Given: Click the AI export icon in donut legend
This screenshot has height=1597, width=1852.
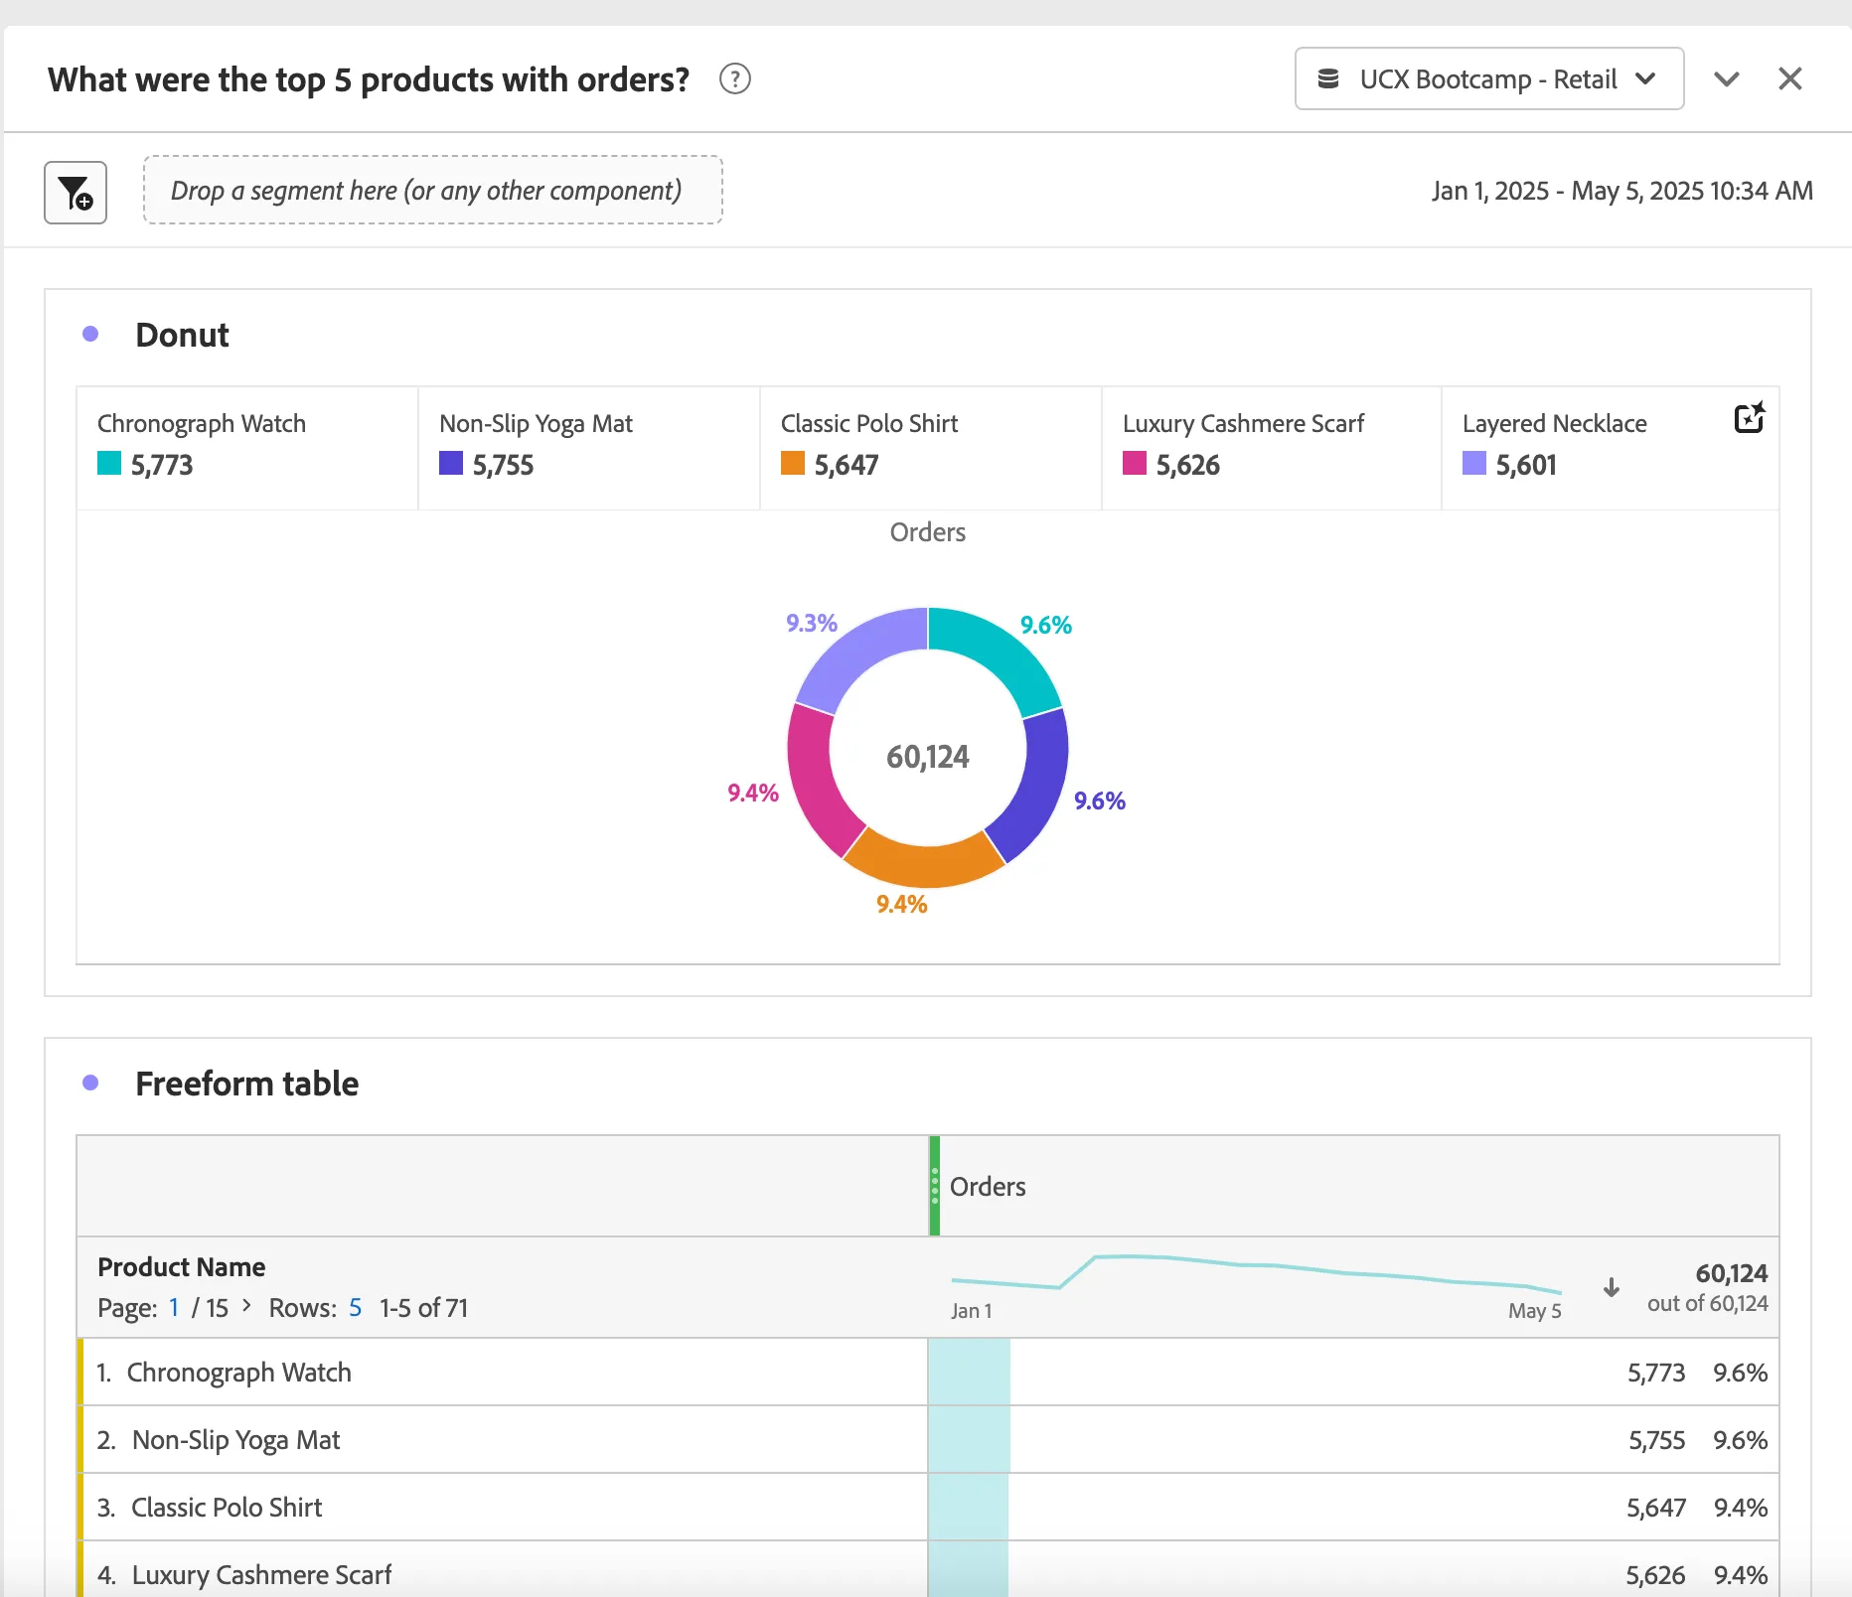Looking at the screenshot, I should pos(1749,418).
